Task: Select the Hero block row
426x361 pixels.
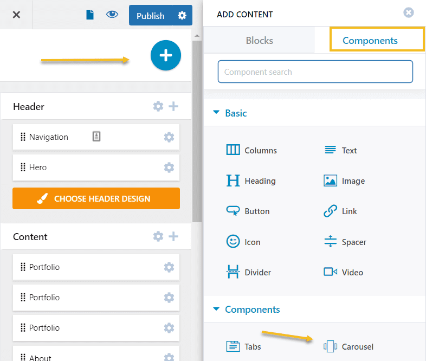Action: click(x=96, y=167)
